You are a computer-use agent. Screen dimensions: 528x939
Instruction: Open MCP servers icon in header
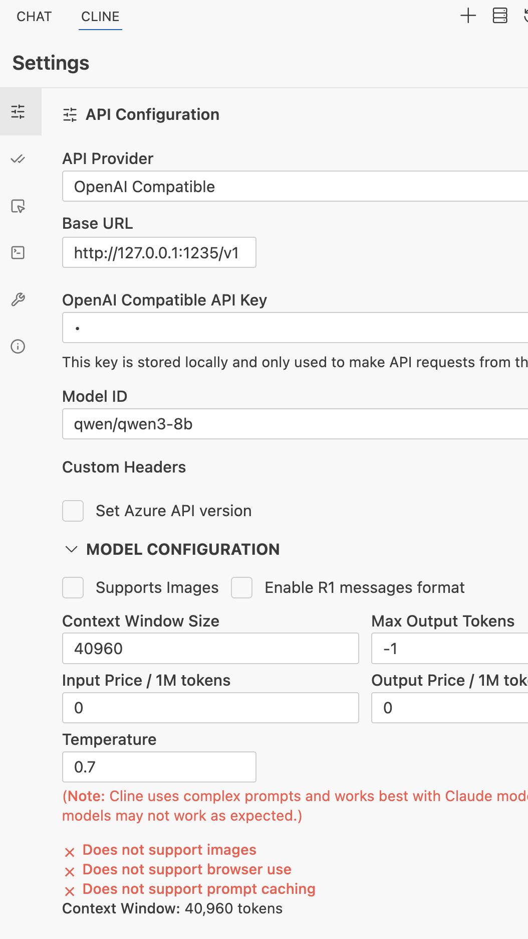500,16
